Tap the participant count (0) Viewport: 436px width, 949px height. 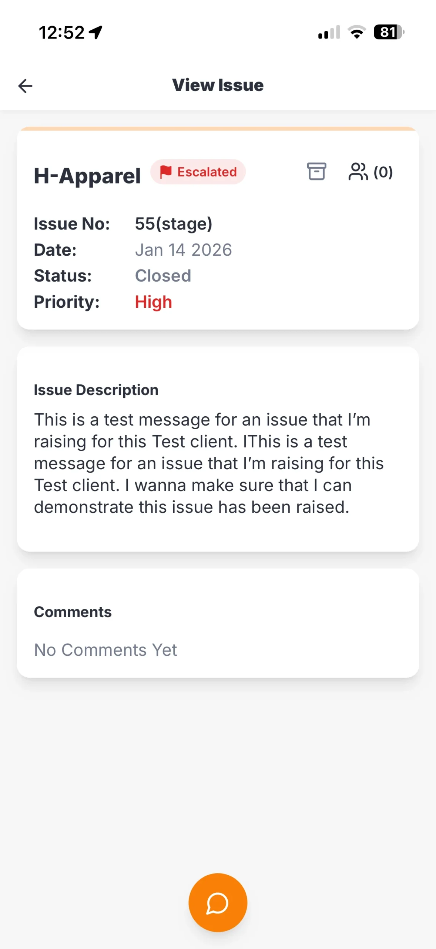coord(383,172)
